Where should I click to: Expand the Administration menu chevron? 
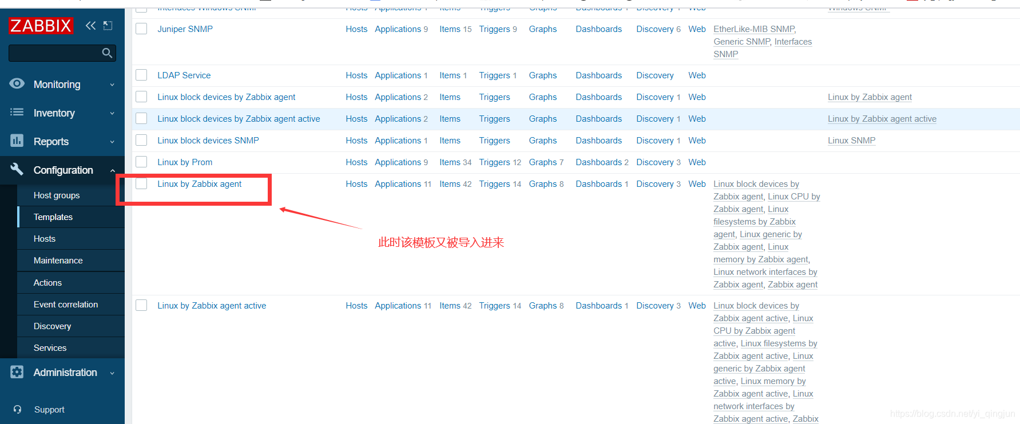tap(112, 373)
